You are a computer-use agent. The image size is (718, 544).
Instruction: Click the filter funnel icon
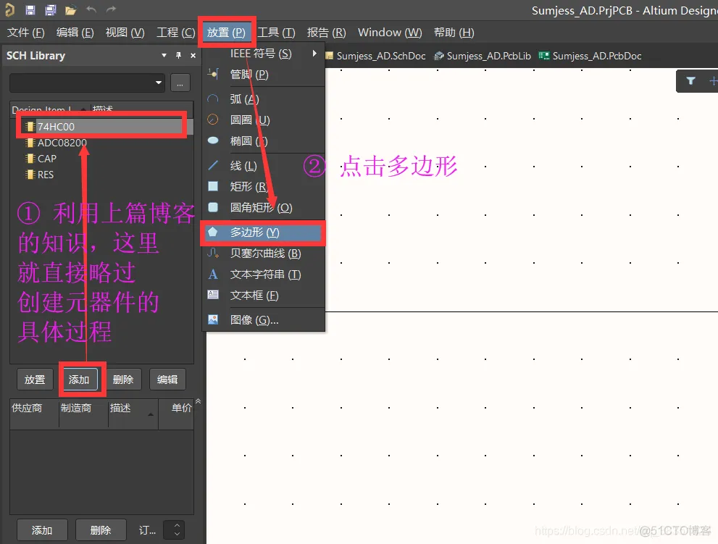pyautogui.click(x=690, y=81)
